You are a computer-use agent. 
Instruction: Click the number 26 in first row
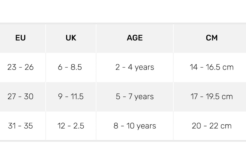[x=29, y=67]
